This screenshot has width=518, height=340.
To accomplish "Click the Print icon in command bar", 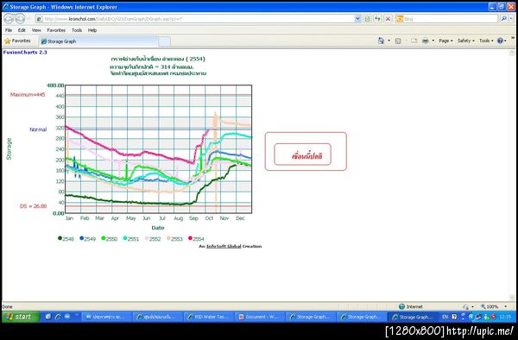I will coord(426,41).
